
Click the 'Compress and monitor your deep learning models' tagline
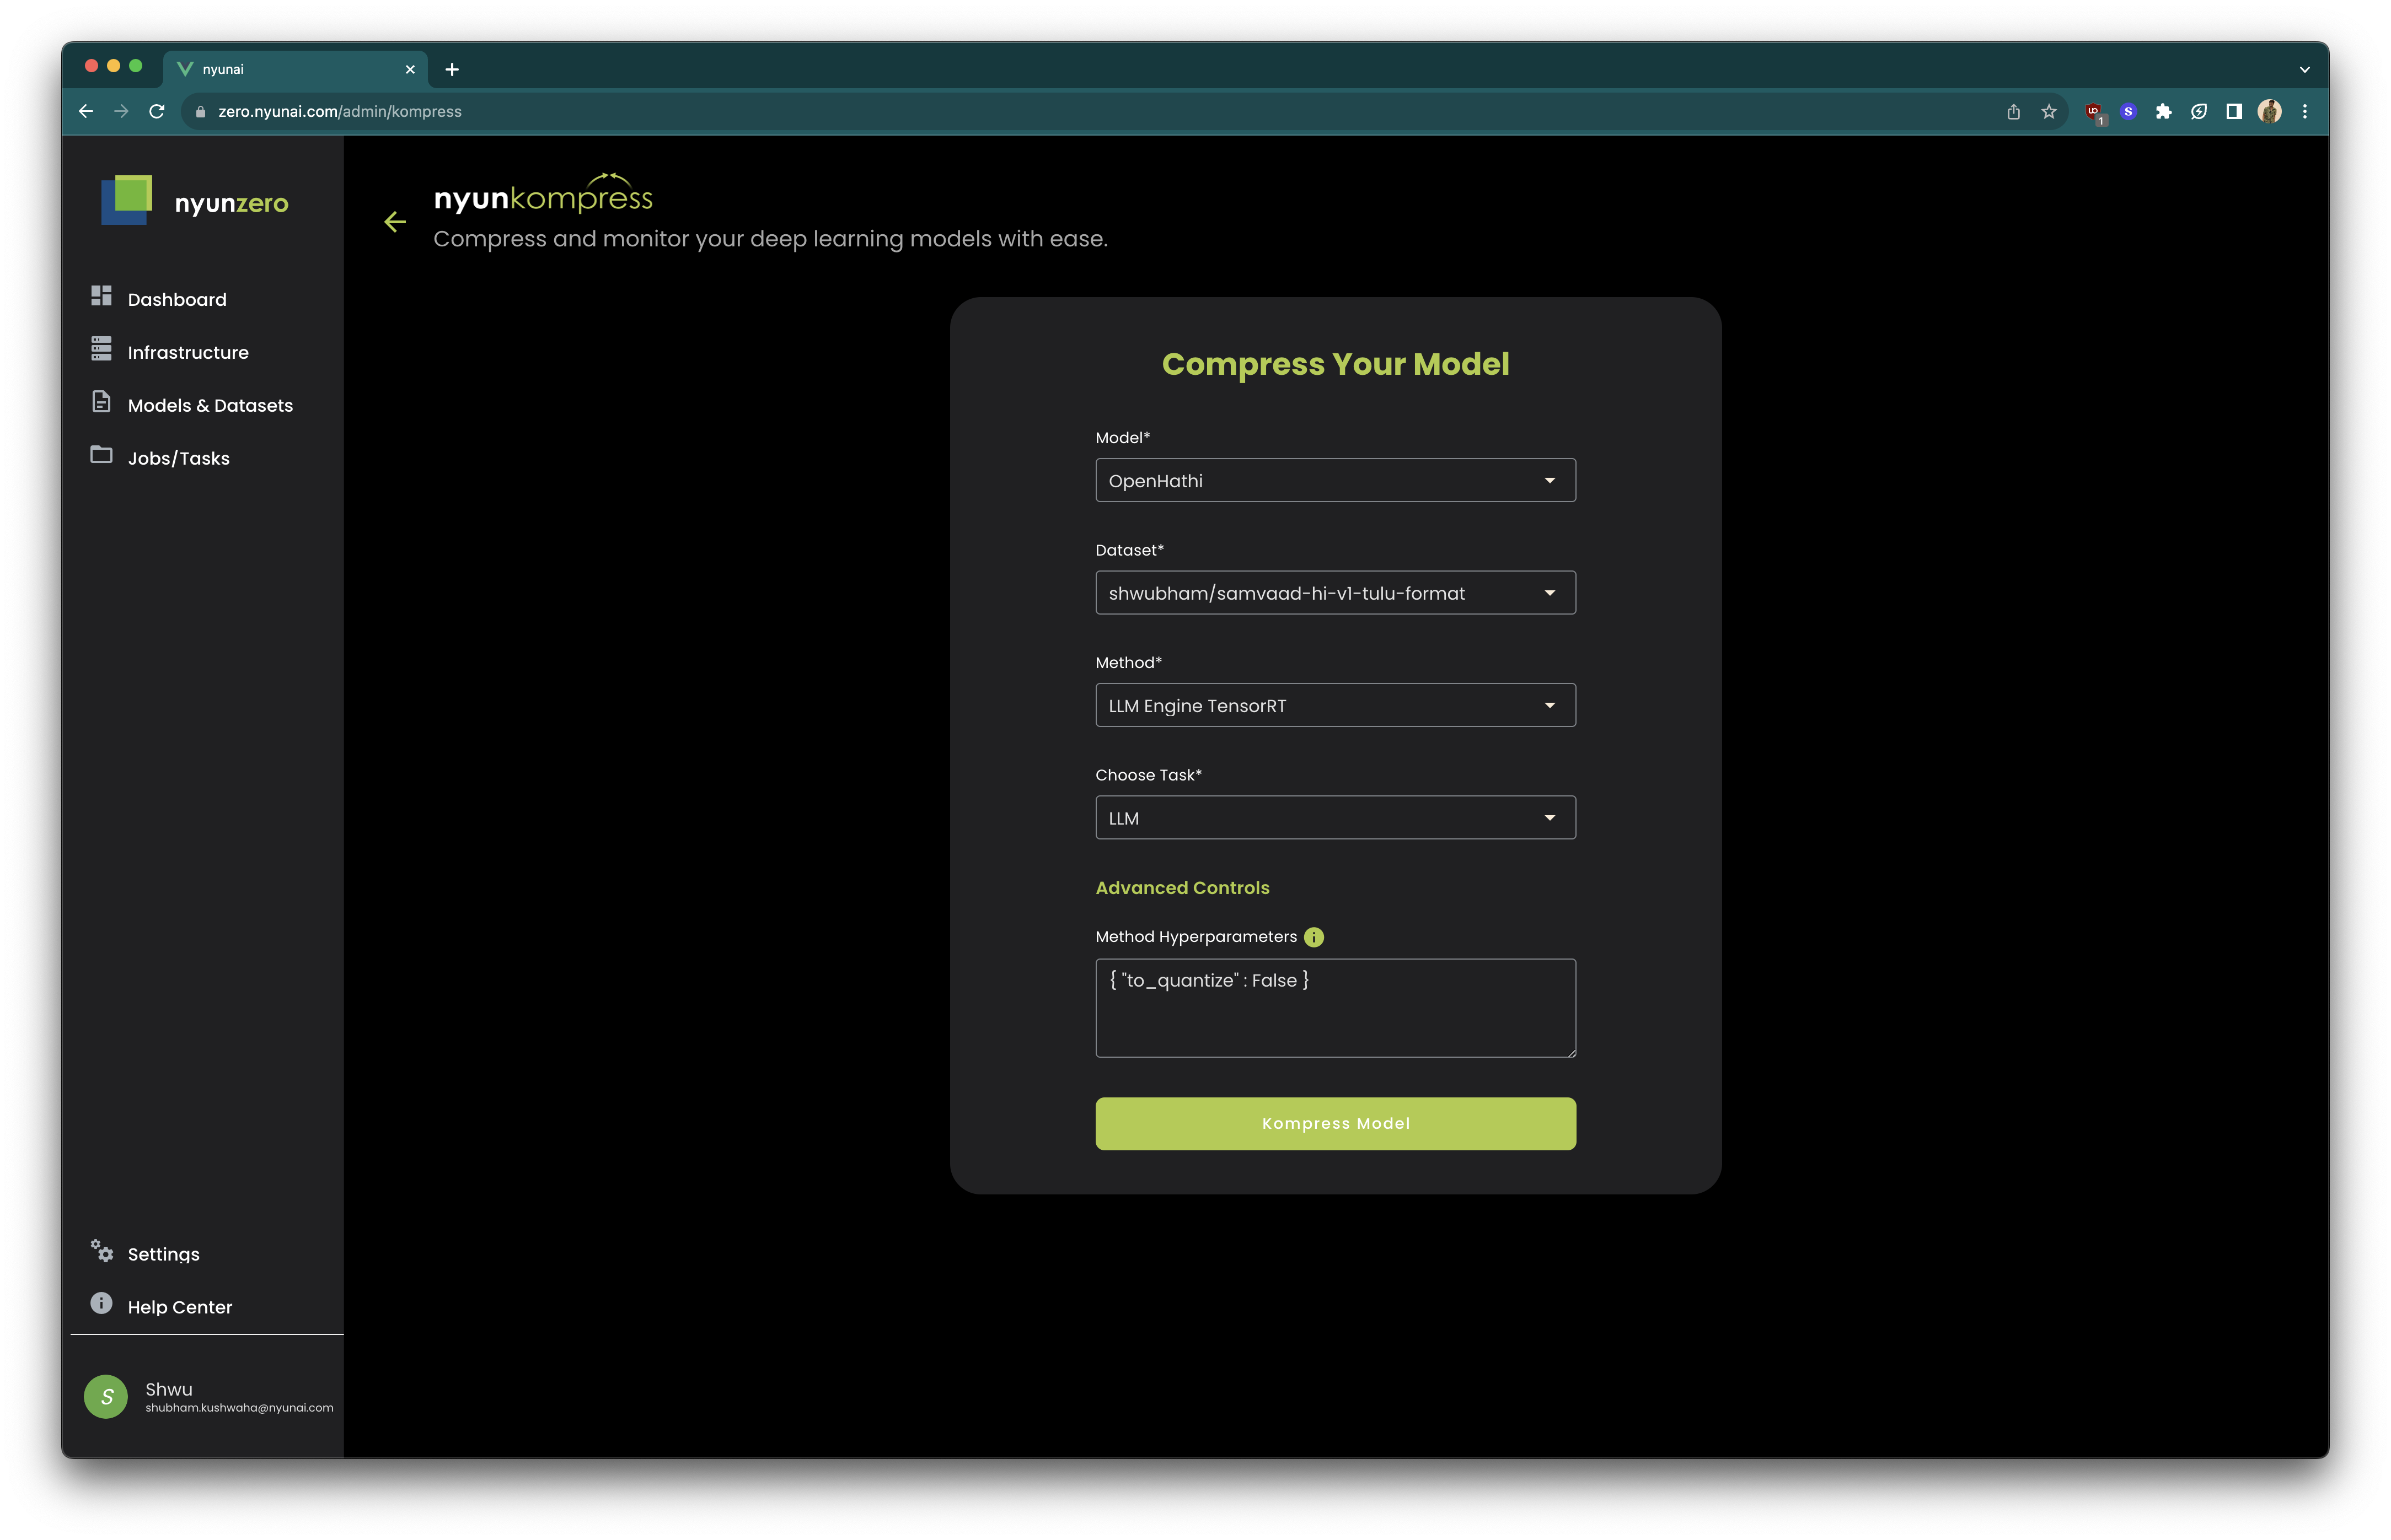click(770, 239)
